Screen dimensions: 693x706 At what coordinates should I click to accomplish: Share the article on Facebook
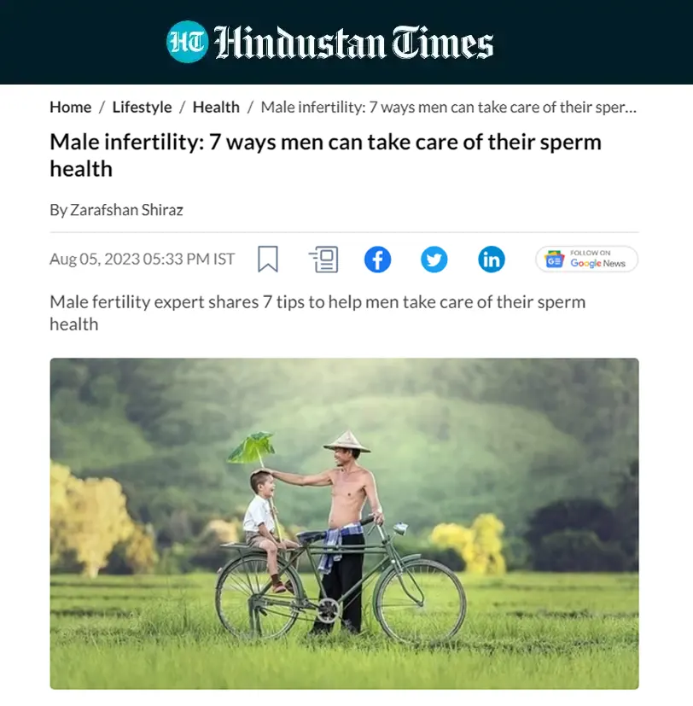point(377,260)
